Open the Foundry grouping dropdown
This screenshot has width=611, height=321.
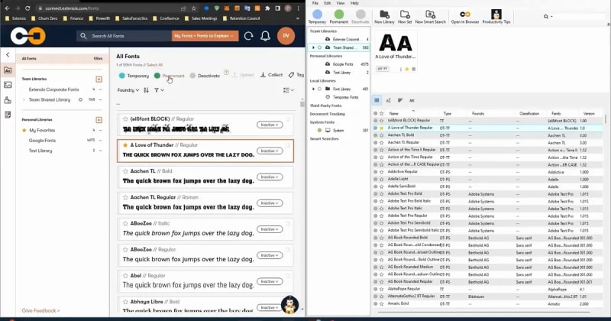(128, 90)
